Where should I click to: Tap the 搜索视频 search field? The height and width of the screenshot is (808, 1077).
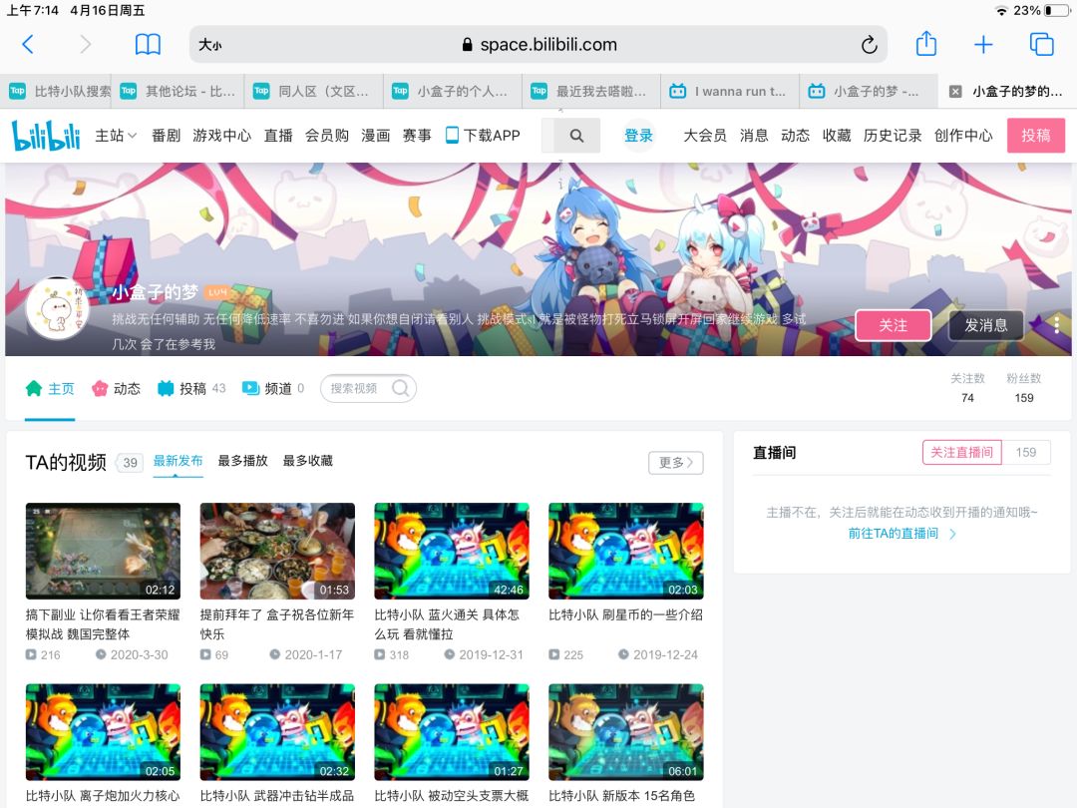367,388
